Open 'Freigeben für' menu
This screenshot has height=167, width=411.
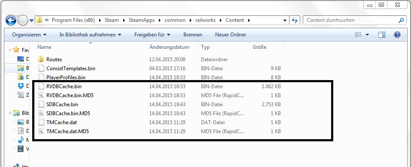pyautogui.click(x=152, y=35)
